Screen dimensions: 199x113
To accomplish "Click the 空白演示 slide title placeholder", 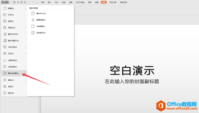I will coord(132,71).
